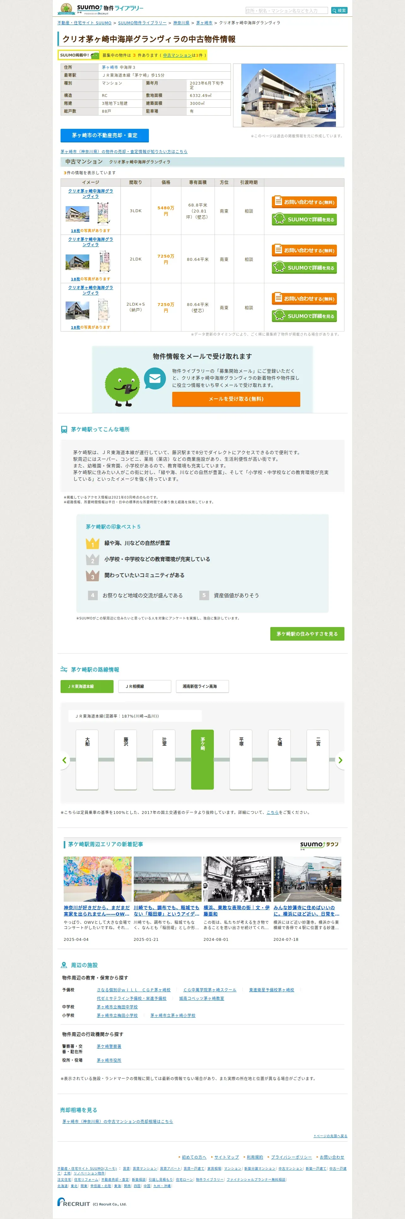Open the 茅ヶ崎市 breadcrumb link
The image size is (405, 1219).
(x=204, y=23)
